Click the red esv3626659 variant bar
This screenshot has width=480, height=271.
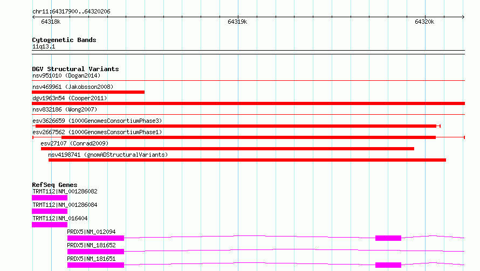(236, 126)
